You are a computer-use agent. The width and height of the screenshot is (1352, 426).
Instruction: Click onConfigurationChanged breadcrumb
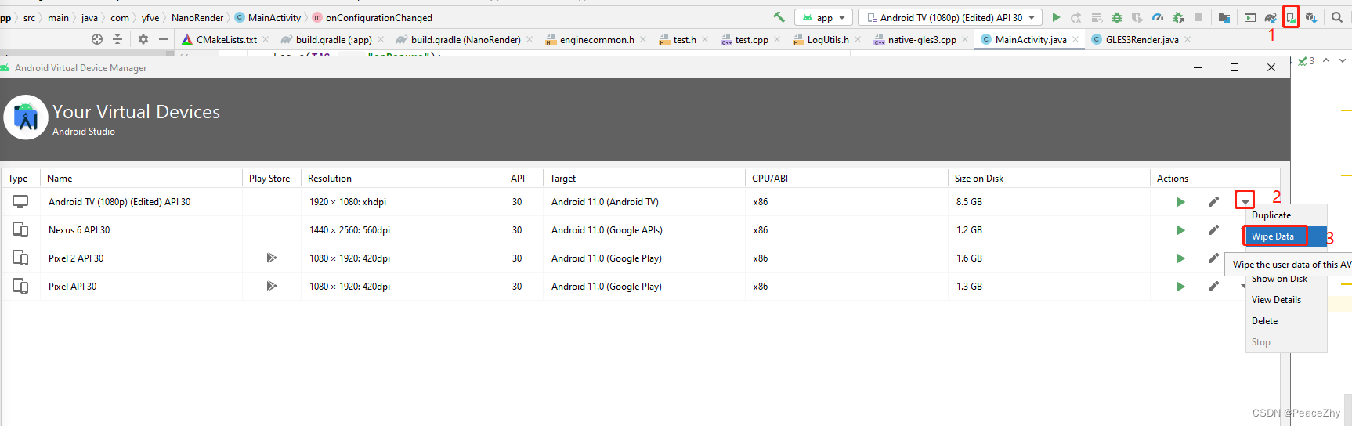tap(372, 17)
